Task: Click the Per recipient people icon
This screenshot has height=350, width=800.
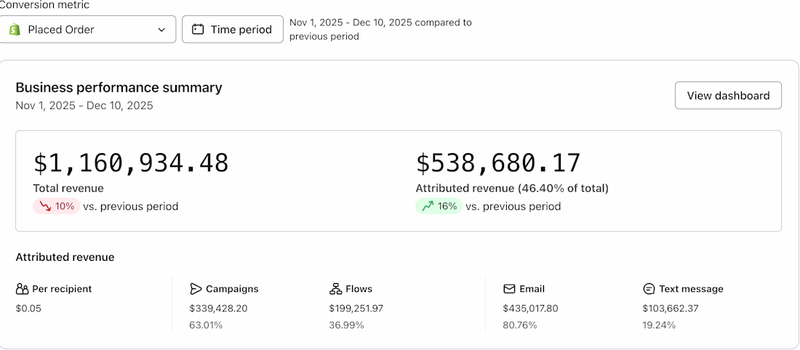Action: point(22,289)
